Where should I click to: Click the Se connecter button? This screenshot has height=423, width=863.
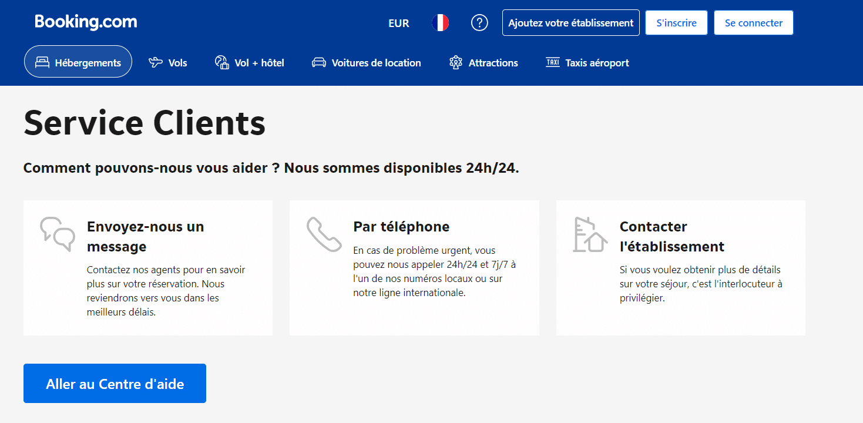(x=753, y=22)
